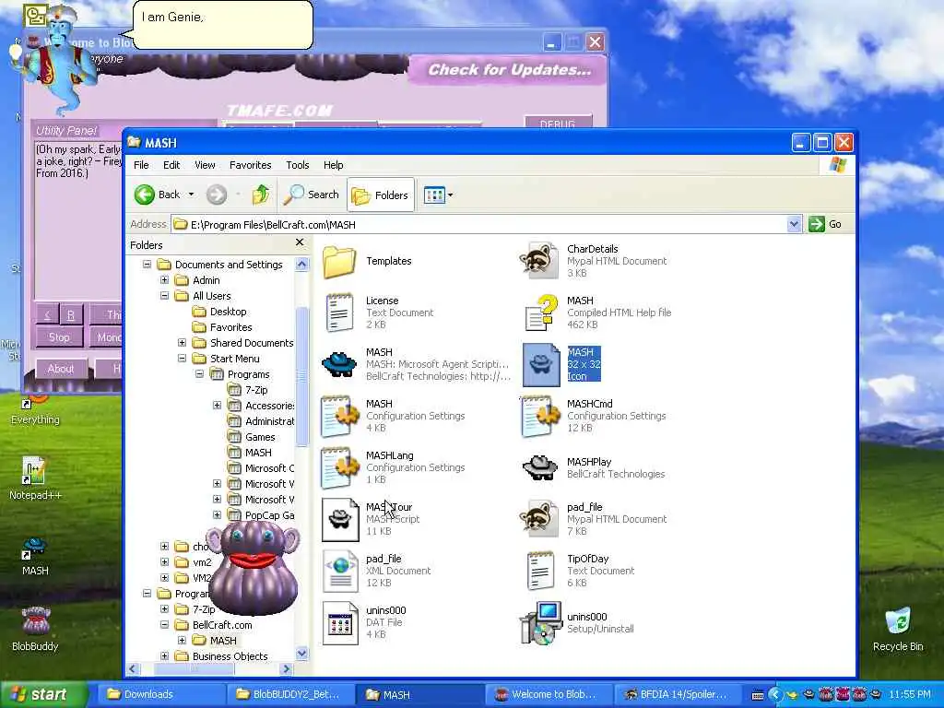This screenshot has height=708, width=944.
Task: Open the License text document icon
Action: [x=339, y=313]
